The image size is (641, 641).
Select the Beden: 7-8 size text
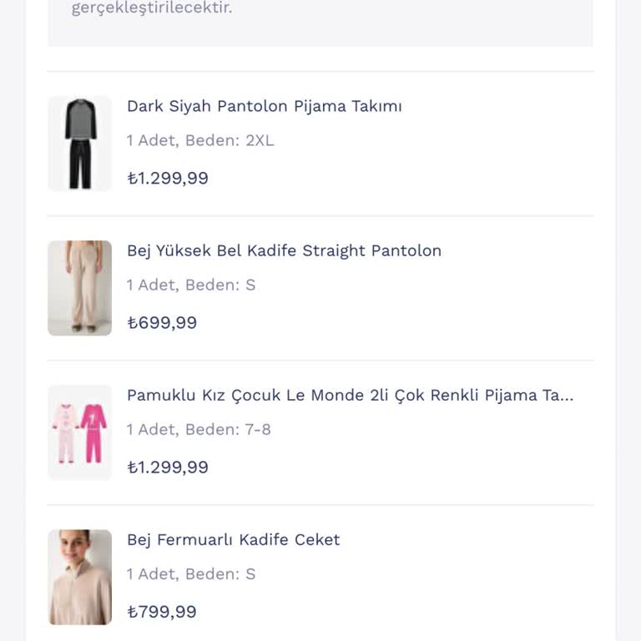228,429
